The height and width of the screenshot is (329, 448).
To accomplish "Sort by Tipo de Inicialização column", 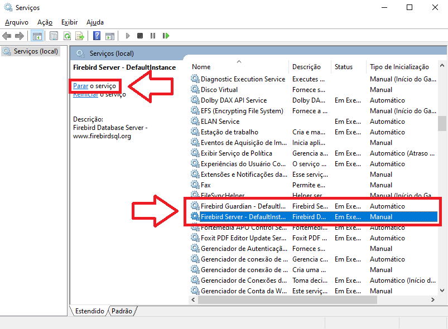I will (399, 67).
